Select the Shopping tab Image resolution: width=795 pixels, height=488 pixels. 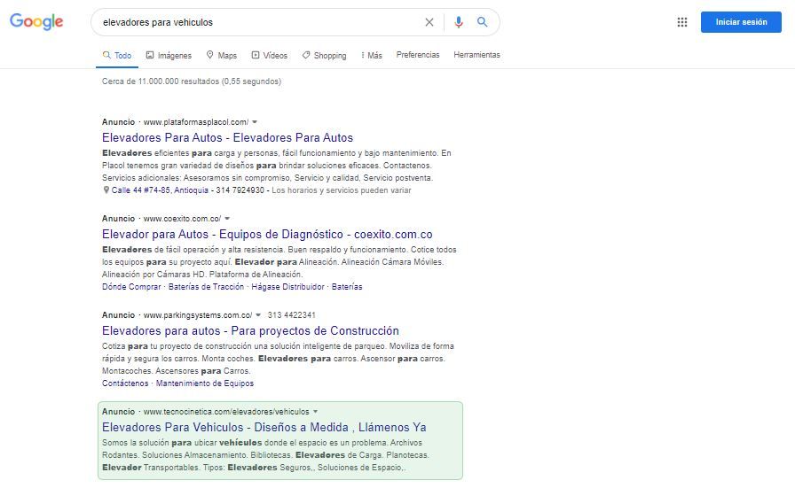(324, 55)
